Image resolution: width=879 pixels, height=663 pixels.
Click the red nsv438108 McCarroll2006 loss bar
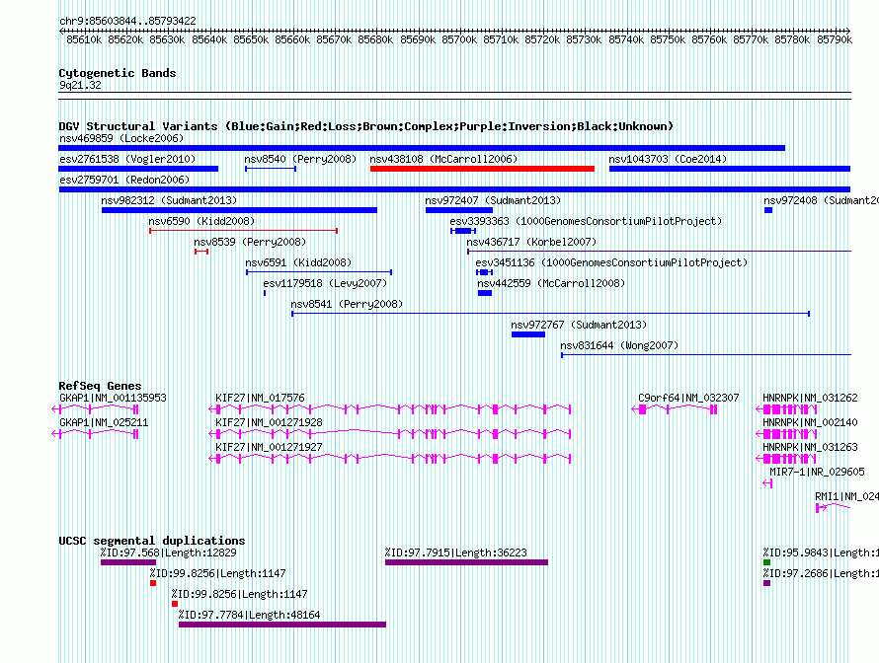click(x=482, y=169)
